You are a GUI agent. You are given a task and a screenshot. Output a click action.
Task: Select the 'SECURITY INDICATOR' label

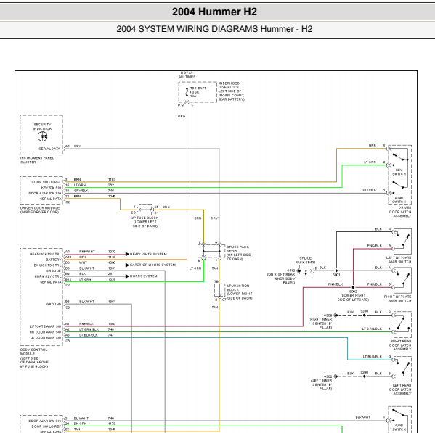(x=42, y=127)
